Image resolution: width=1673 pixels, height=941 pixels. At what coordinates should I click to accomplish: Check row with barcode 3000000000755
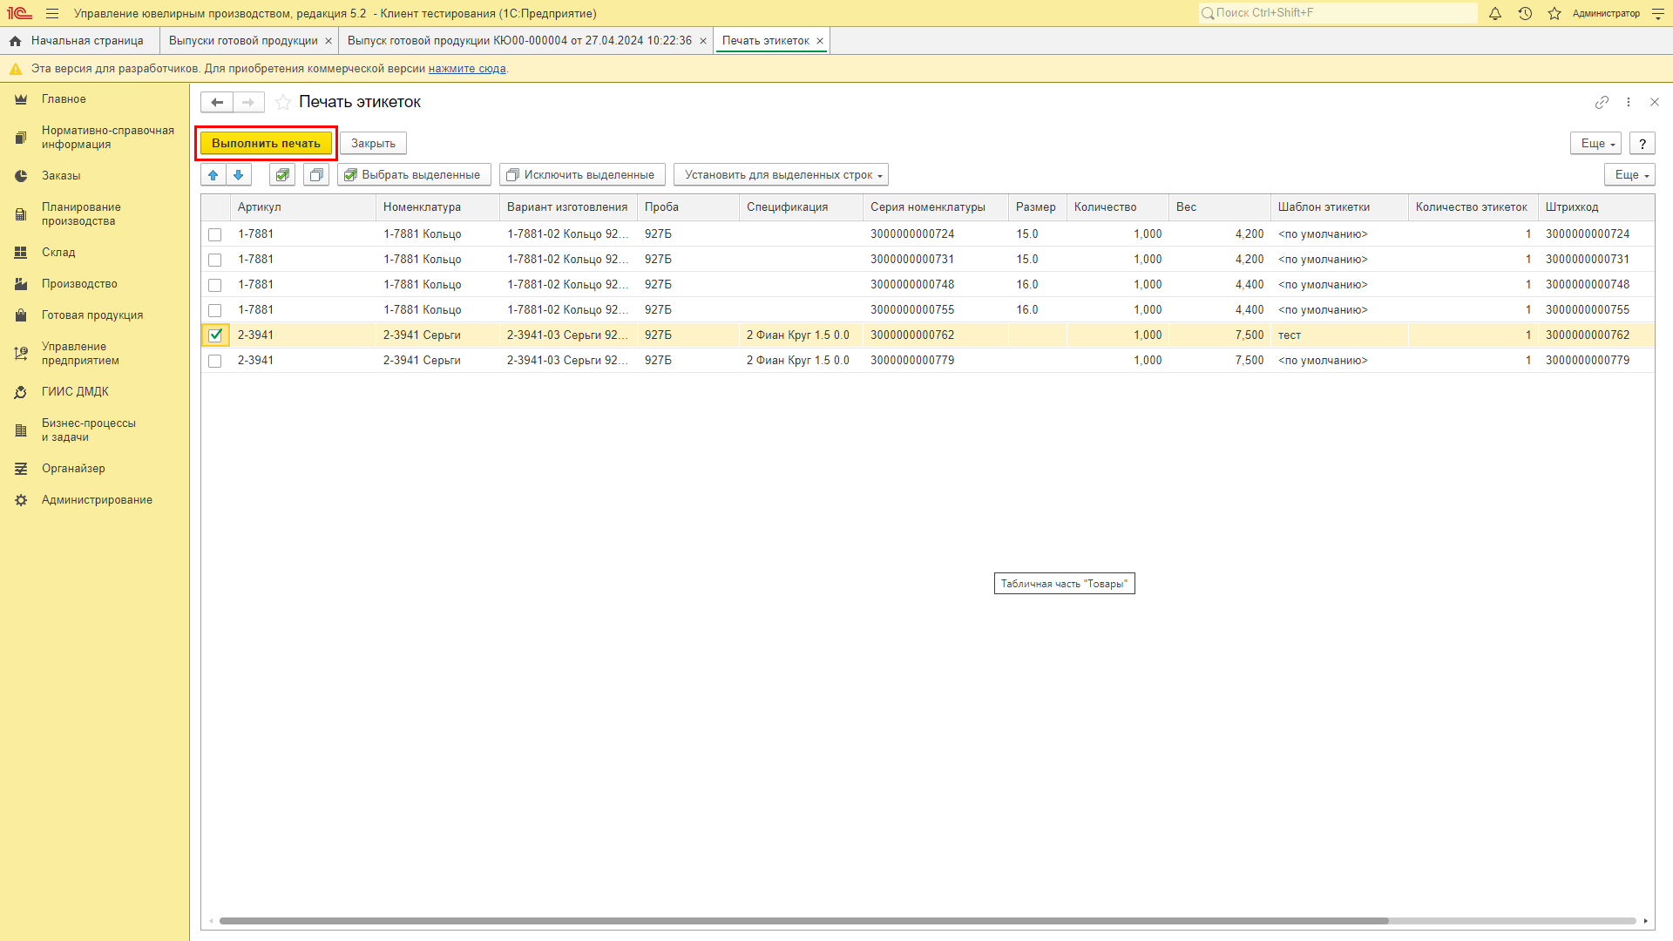tap(215, 310)
